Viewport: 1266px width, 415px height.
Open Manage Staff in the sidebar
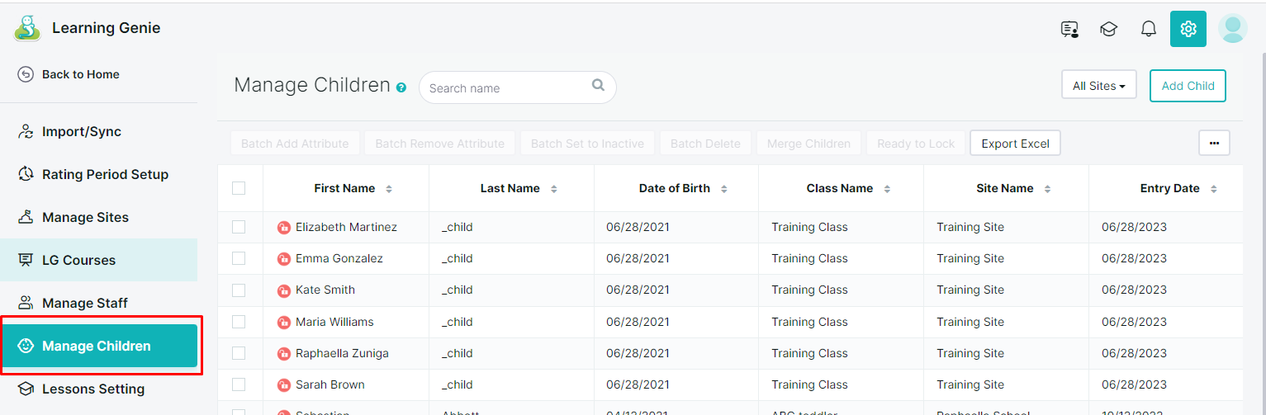[84, 303]
